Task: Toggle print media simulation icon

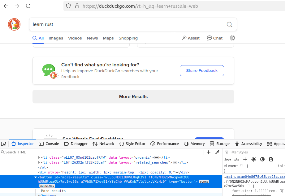Action: 271,159
